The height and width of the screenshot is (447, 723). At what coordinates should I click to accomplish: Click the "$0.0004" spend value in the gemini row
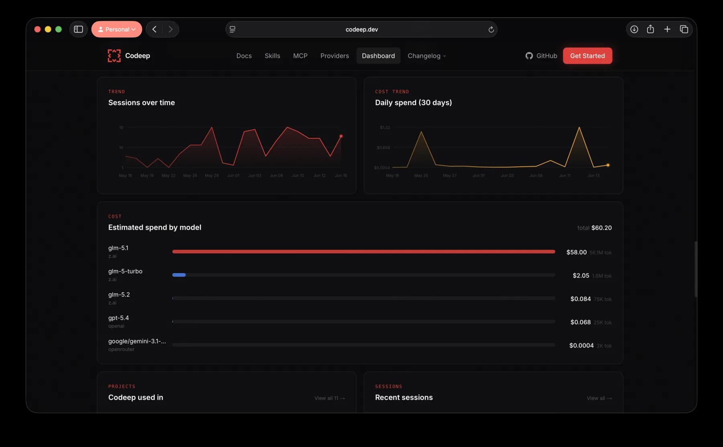(x=581, y=345)
